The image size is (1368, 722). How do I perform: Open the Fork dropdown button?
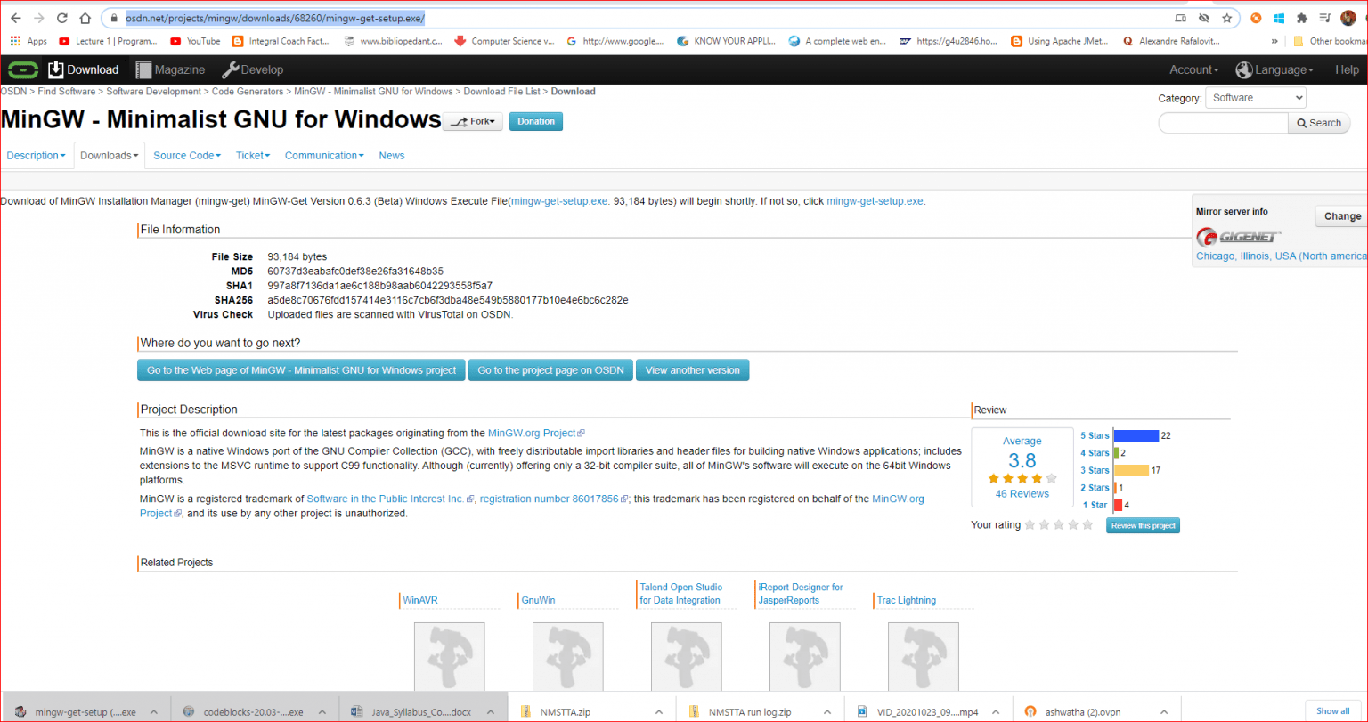click(x=473, y=121)
